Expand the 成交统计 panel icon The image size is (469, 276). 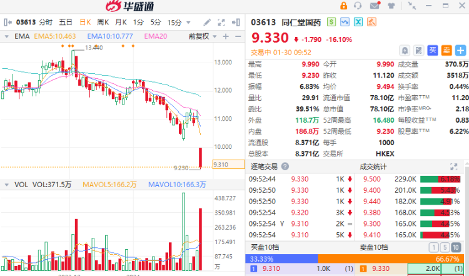click(x=454, y=166)
